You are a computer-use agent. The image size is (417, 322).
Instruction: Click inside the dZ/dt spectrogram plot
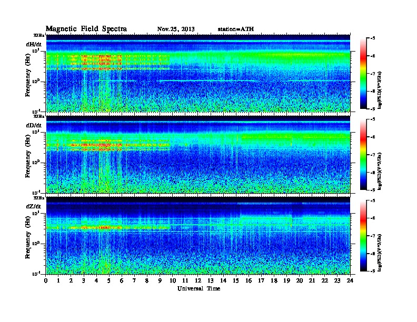pos(198,236)
